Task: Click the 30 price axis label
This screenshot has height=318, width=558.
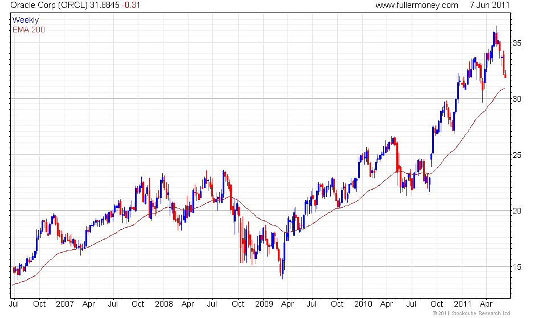Action: point(517,99)
